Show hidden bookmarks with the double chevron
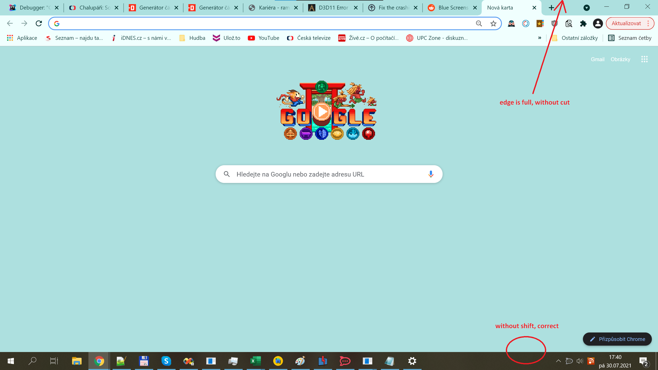This screenshot has width=658, height=370. tap(540, 38)
